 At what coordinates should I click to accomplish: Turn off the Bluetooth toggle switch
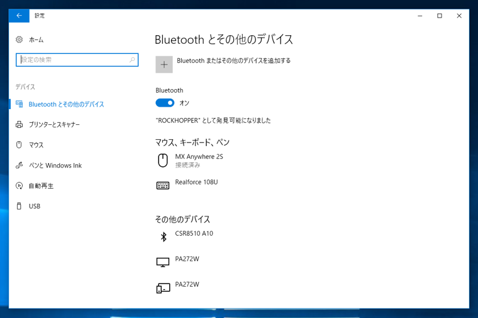(x=165, y=103)
